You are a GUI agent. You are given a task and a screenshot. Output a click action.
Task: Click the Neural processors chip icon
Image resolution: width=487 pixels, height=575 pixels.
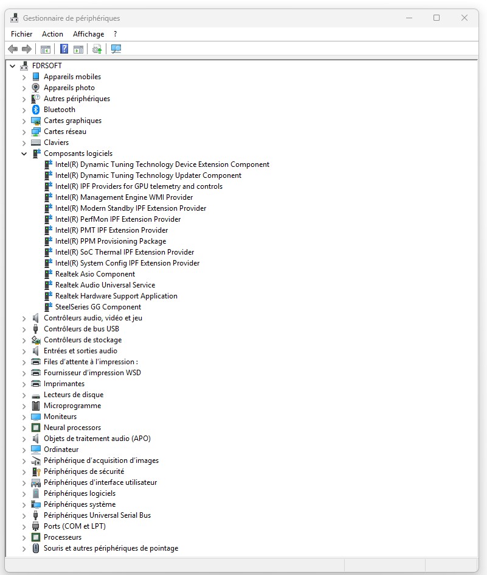pos(36,428)
